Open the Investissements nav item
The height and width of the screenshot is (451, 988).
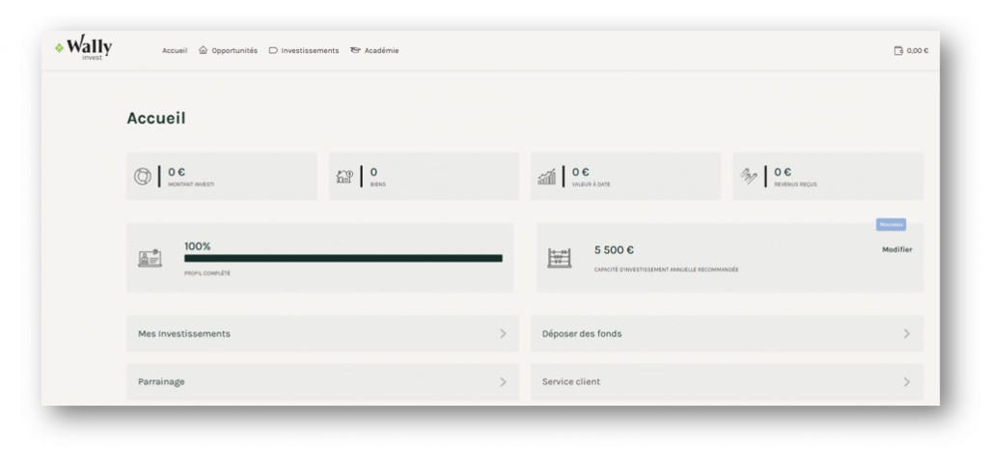(x=310, y=50)
